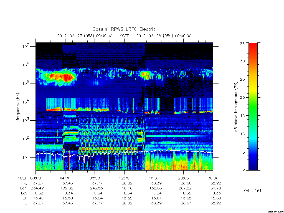Click the 'frequency (Hz)' axis title
The width and height of the screenshot is (284, 213).
point(18,107)
